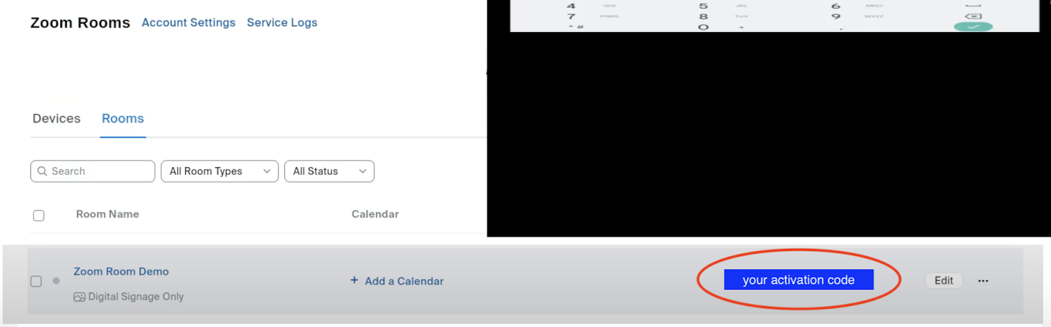Tap the number 8 key on keypad
The height and width of the screenshot is (327, 1051).
tap(704, 16)
